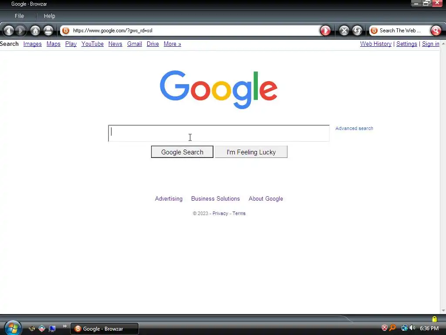Go back with the Browzar back arrow
The height and width of the screenshot is (335, 446).
(x=9, y=31)
